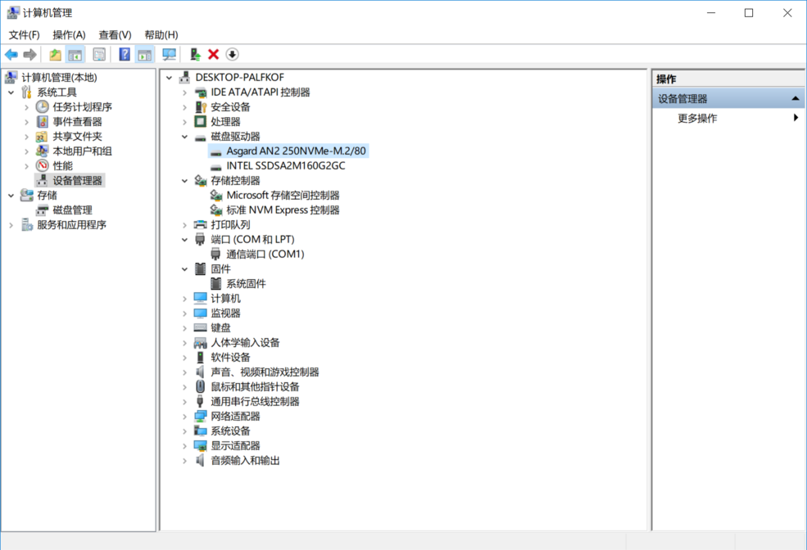
Task: Click the blue Help question mark icon
Action: (125, 55)
